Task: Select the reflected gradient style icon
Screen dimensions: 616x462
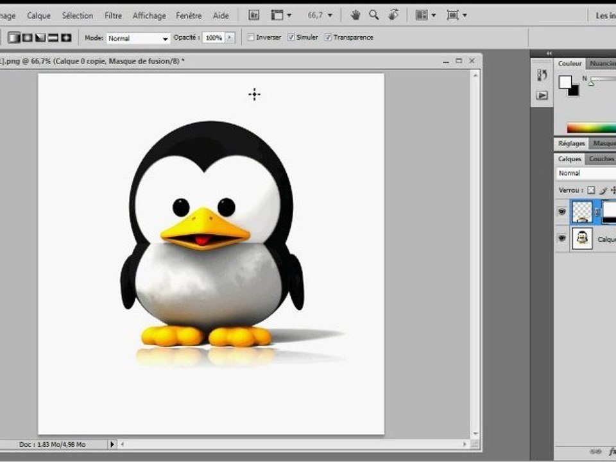Action: (53, 38)
